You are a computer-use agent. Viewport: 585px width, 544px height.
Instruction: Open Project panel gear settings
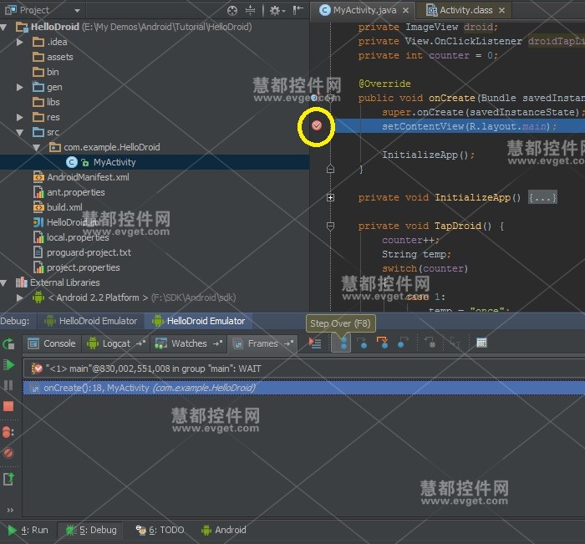tap(277, 11)
